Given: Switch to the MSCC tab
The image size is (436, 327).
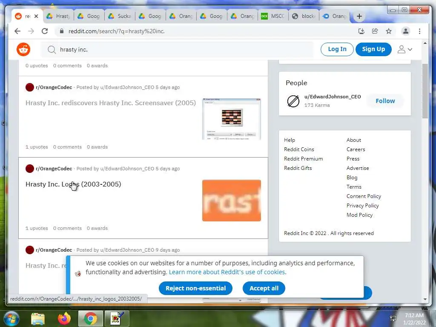Looking at the screenshot, I should (273, 17).
